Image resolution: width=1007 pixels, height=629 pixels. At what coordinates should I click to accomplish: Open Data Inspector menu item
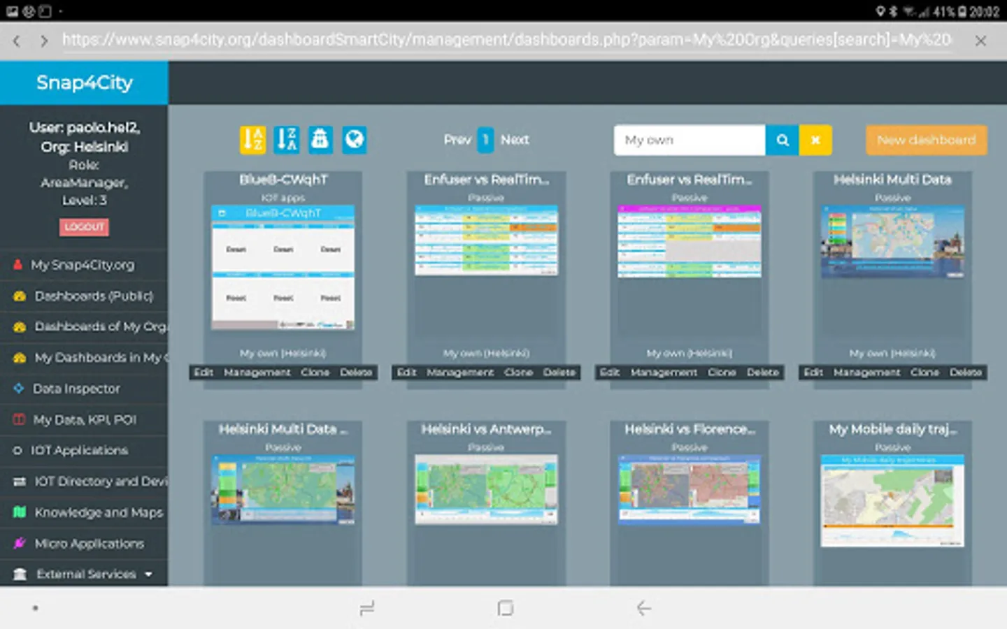(x=84, y=389)
